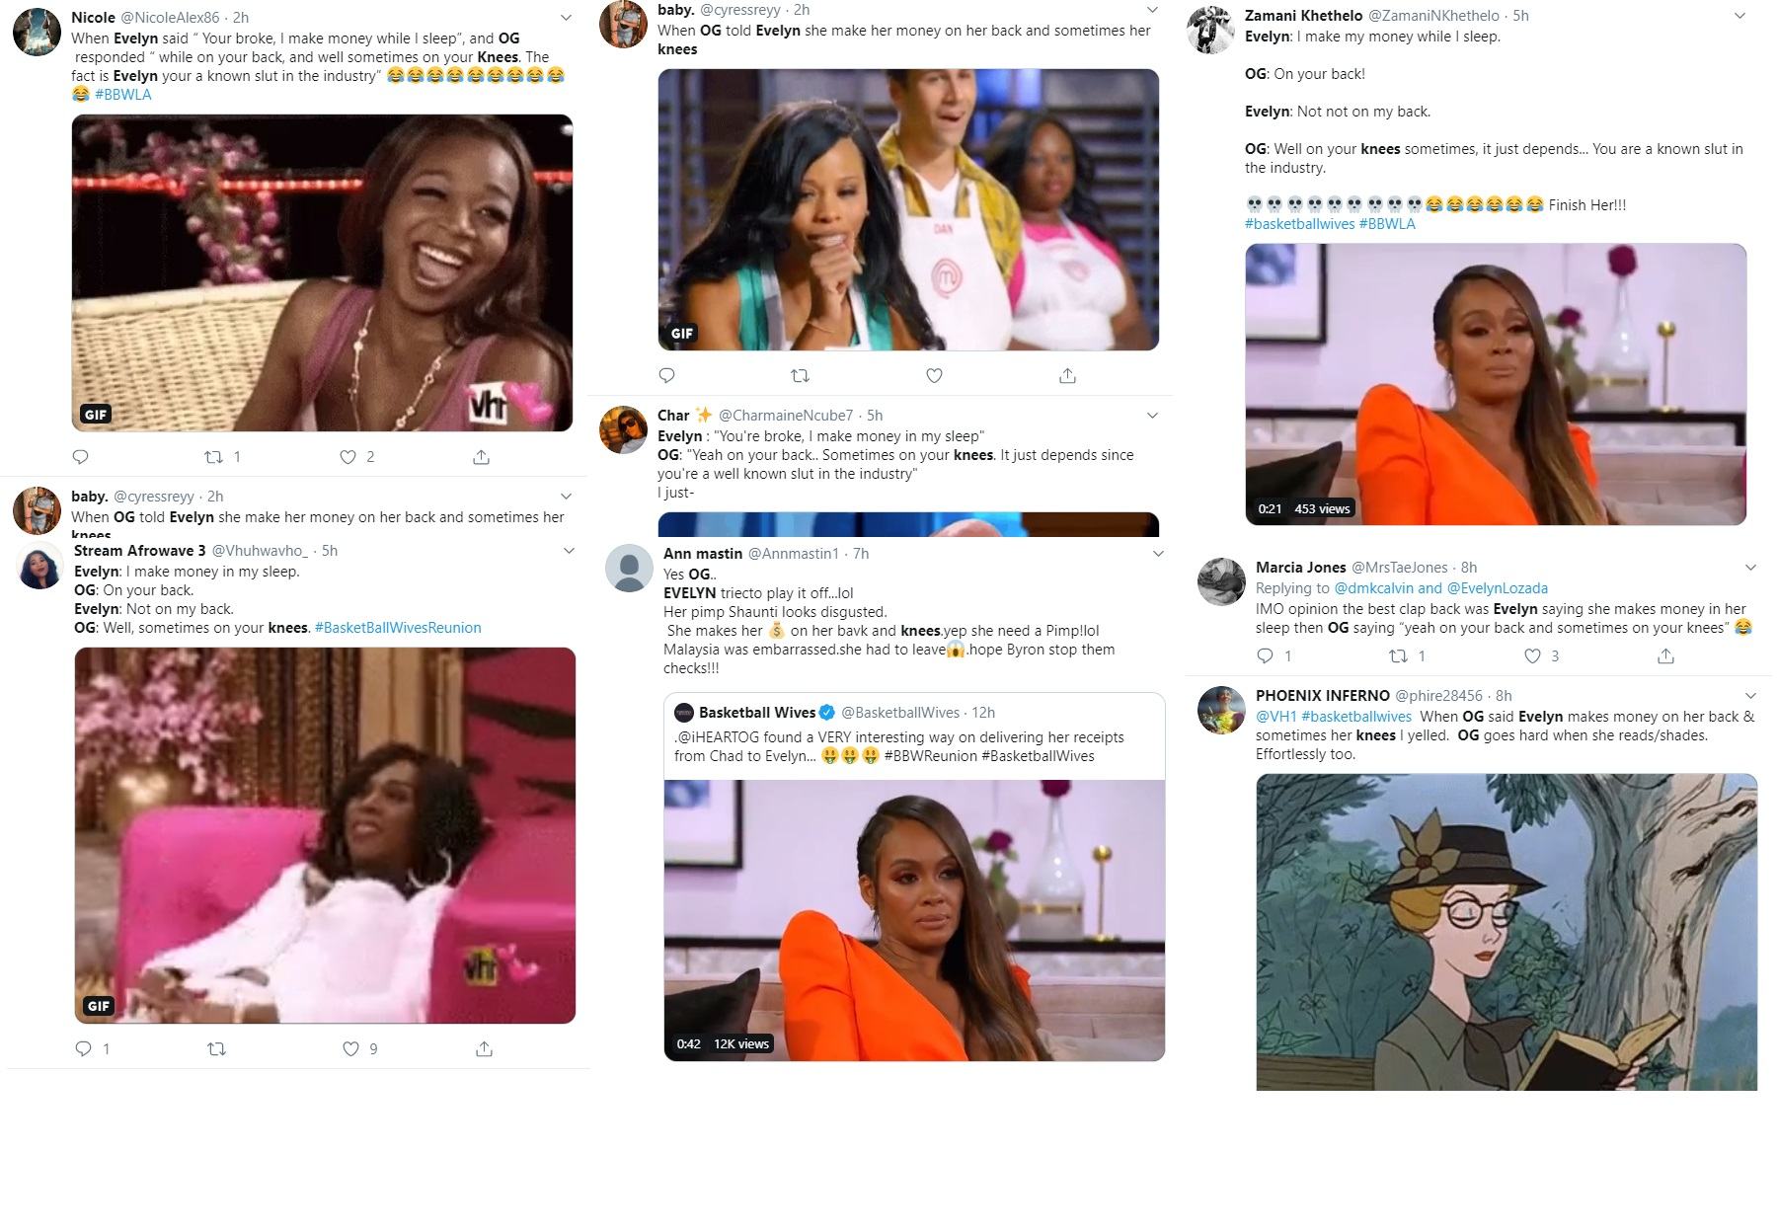Retweet Marcia Jones's reply

pyautogui.click(x=1398, y=656)
